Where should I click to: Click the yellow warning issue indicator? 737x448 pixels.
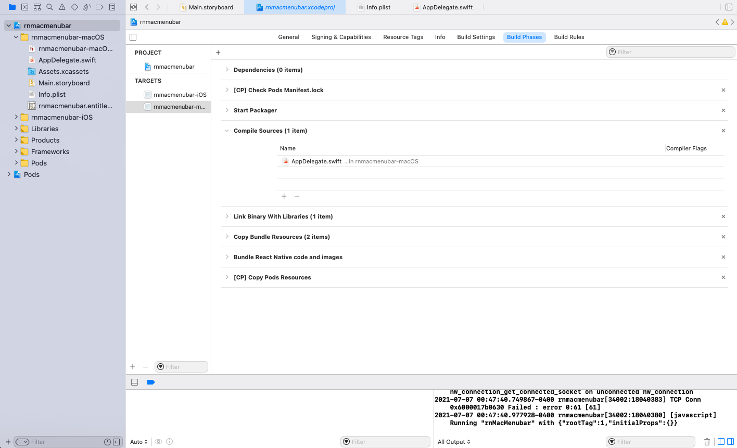click(725, 22)
